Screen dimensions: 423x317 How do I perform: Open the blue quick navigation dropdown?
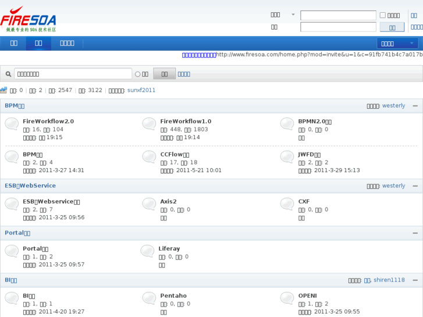397,43
